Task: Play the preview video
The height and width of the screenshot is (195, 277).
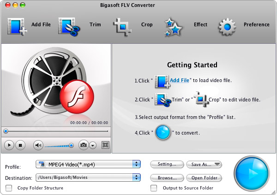Action: [9, 145]
